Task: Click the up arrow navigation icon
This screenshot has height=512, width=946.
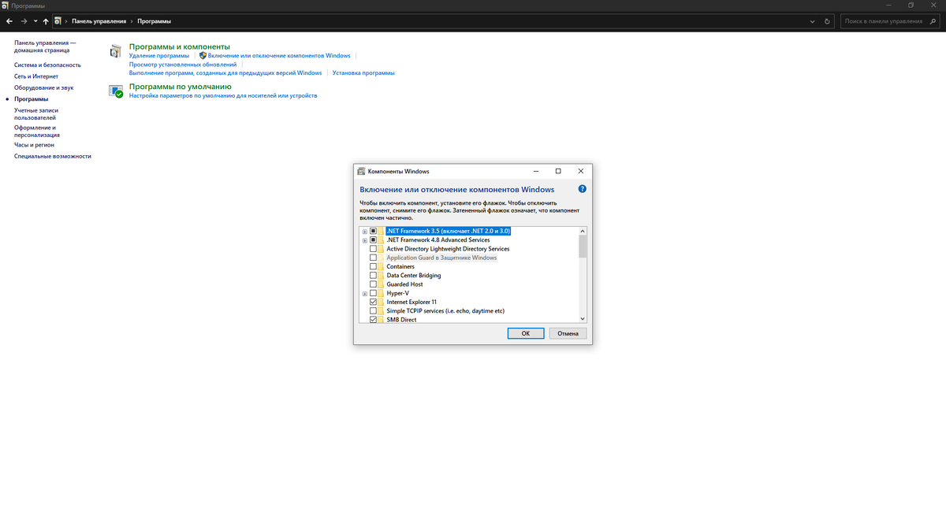Action: pyautogui.click(x=45, y=21)
